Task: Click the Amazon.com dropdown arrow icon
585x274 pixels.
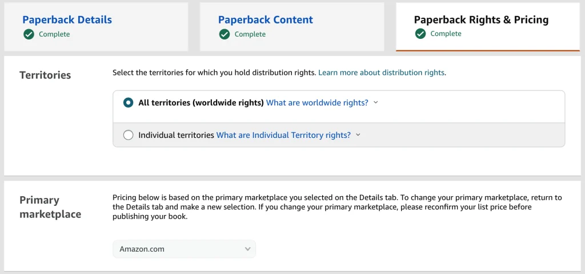Action: [x=247, y=249]
